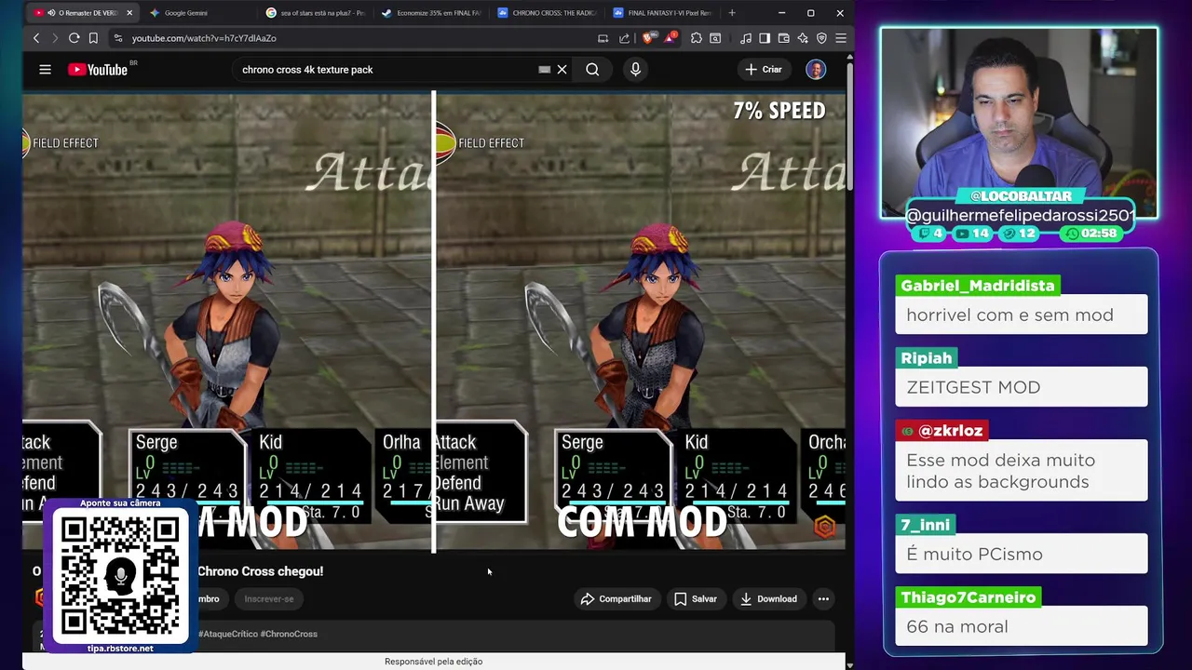Click the browser forward arrow
Screen dimensions: 1192x670
(x=54, y=38)
